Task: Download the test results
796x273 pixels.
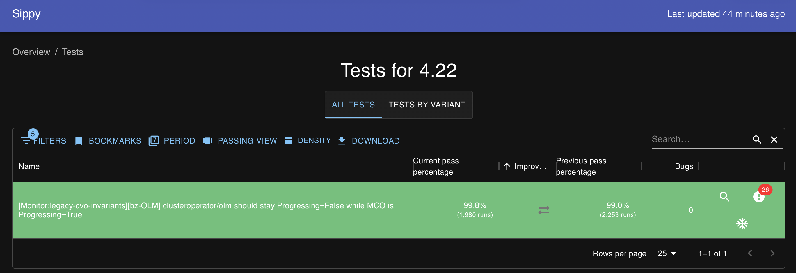Action: point(369,141)
